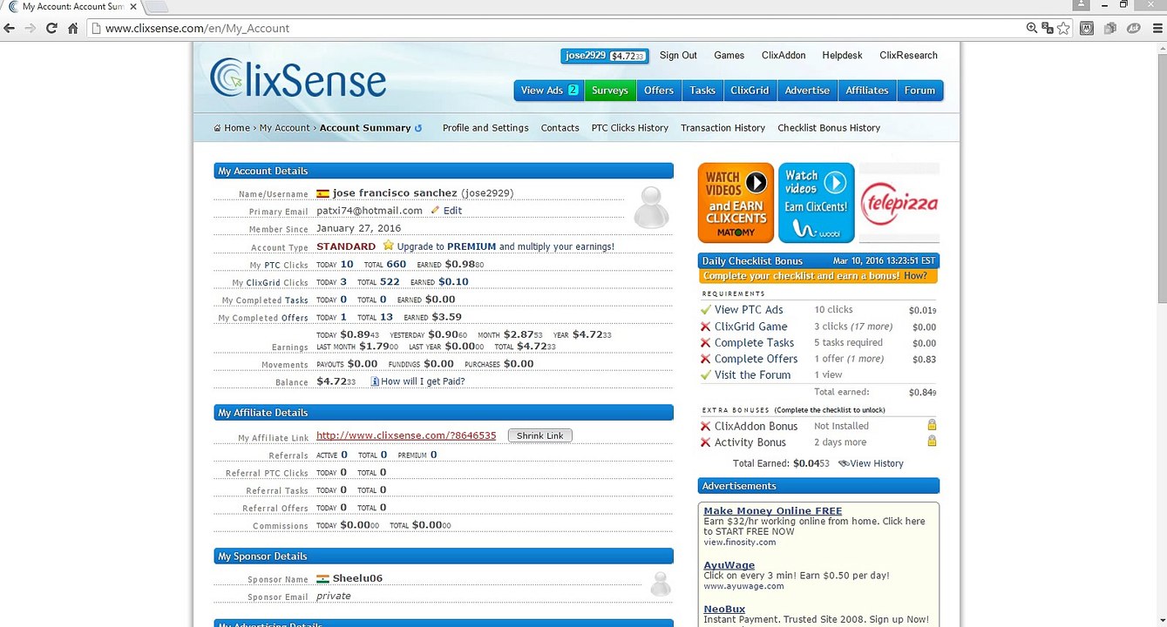The width and height of the screenshot is (1167, 627).
Task: Open Transaction History
Action: coord(723,128)
